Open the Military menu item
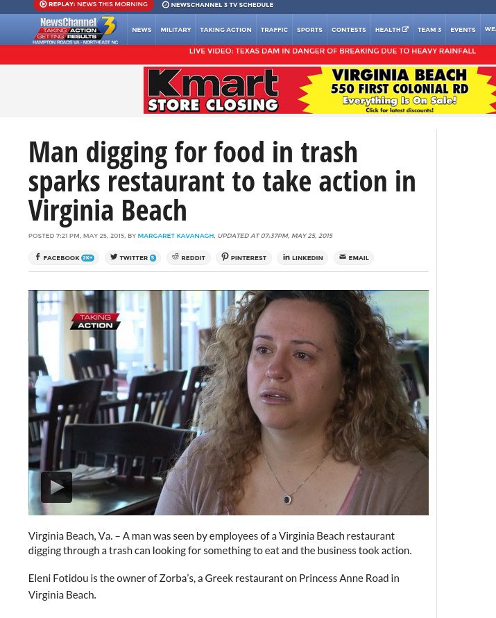This screenshot has height=618, width=496. click(176, 30)
